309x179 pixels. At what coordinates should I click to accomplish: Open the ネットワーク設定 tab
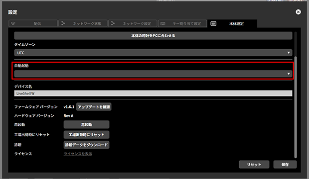(133, 23)
